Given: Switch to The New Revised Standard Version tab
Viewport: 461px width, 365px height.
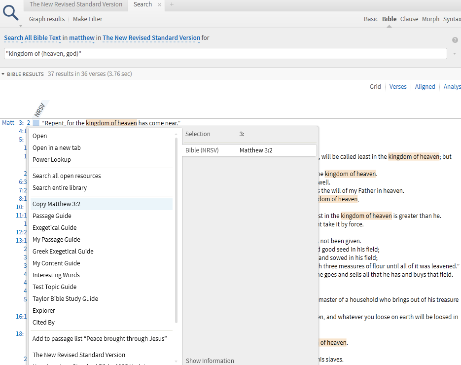Looking at the screenshot, I should (x=75, y=4).
